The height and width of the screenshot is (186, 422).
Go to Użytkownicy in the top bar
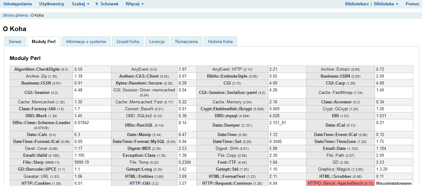[x=51, y=4]
